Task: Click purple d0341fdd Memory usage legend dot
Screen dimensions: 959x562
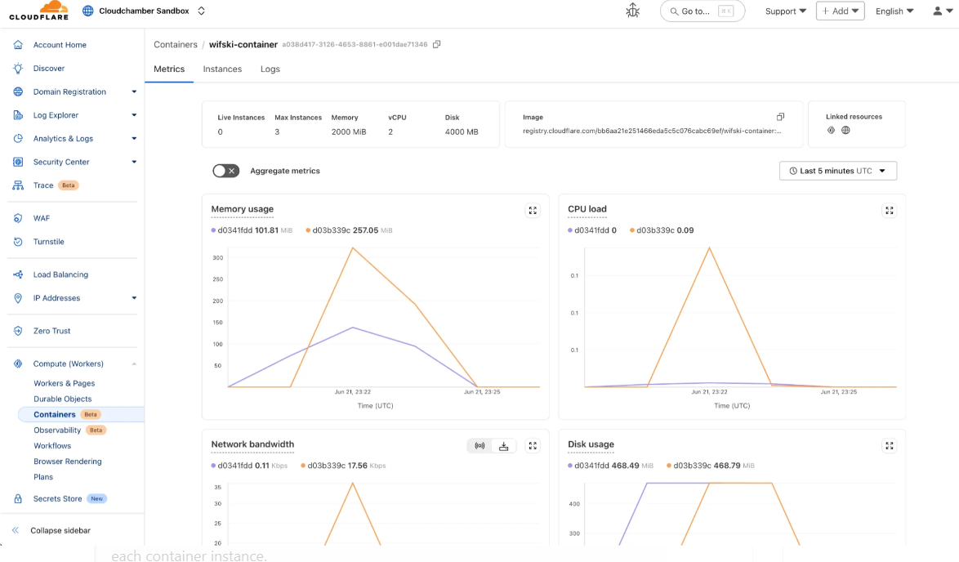Action: tap(213, 230)
